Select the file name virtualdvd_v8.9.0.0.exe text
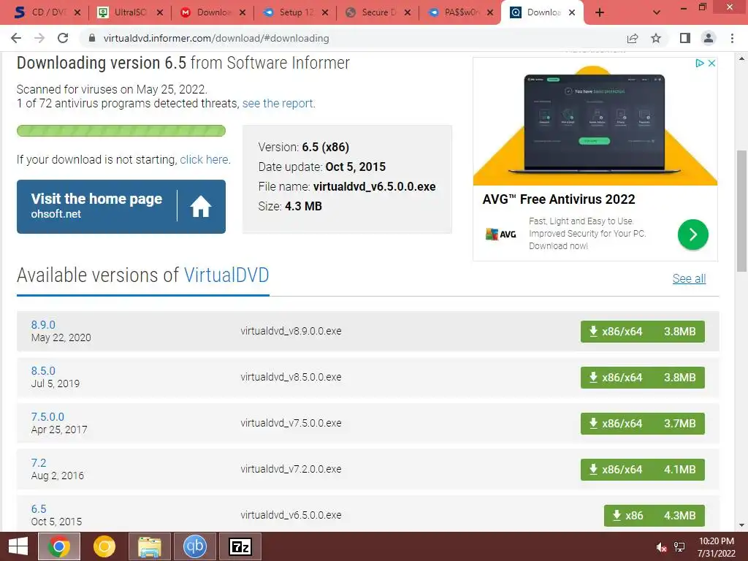The image size is (748, 561). [x=291, y=331]
